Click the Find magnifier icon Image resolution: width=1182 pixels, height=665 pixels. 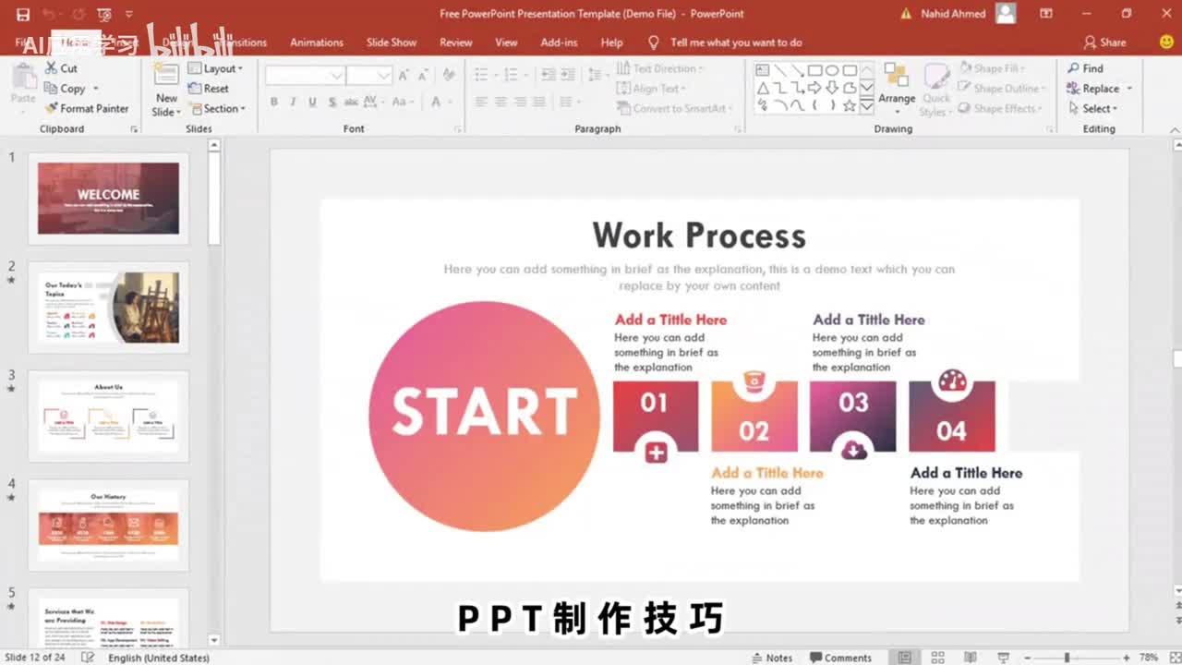click(1074, 68)
